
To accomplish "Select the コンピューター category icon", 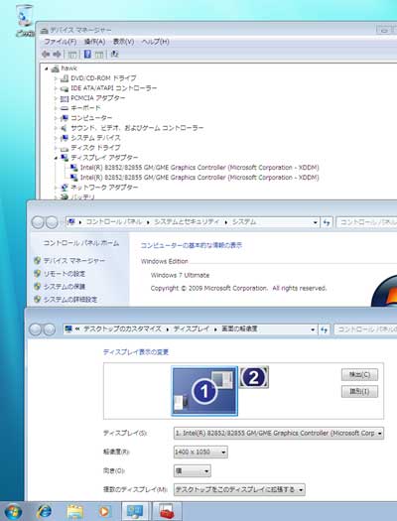I will [65, 118].
